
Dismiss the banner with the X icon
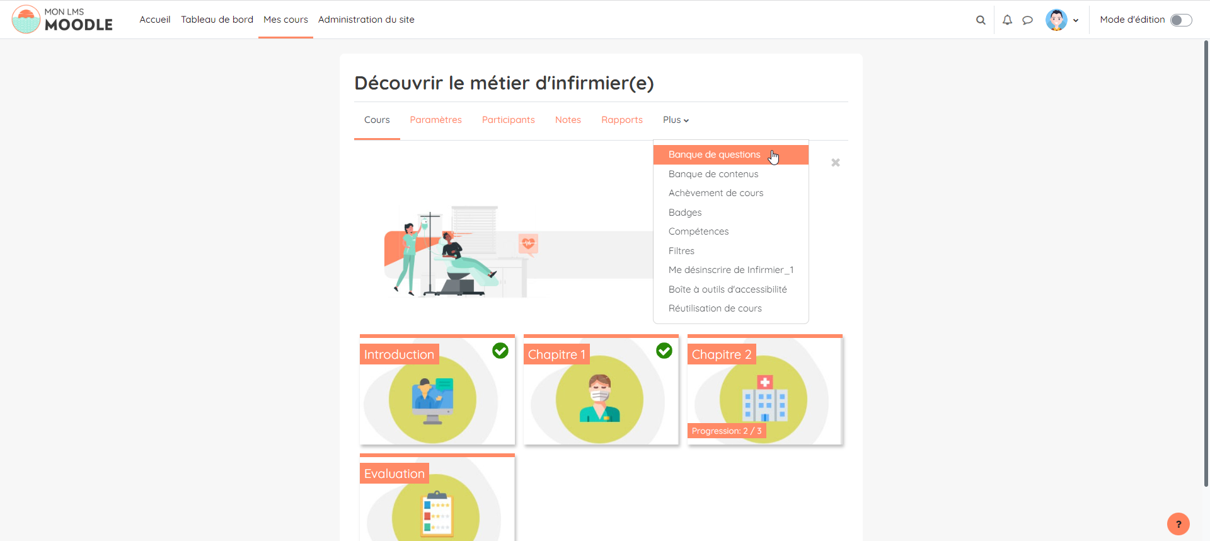[x=836, y=163]
